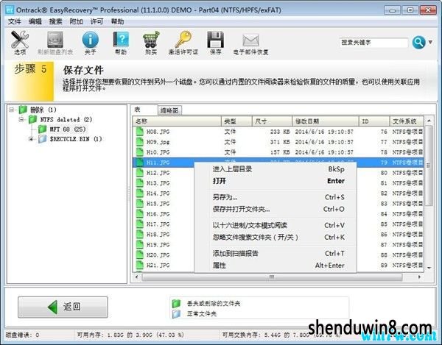This screenshot has height=345, width=442.
Task: Click the H15.JPG file icon
Action: click(139, 204)
